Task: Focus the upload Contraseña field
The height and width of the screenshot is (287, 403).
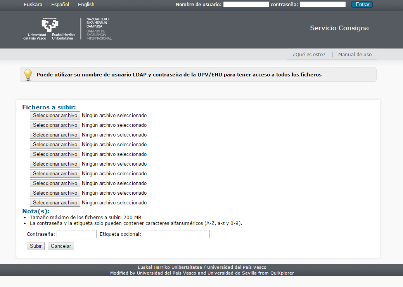Action: (x=76, y=234)
